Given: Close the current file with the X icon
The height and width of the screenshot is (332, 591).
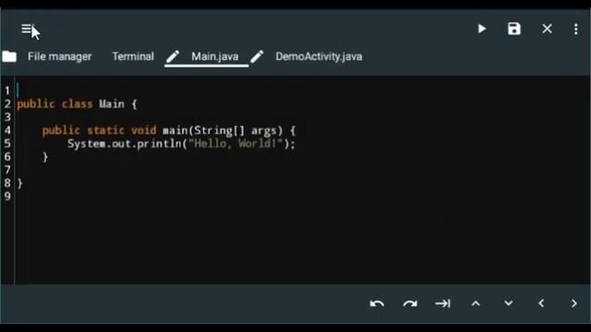Looking at the screenshot, I should 547,29.
